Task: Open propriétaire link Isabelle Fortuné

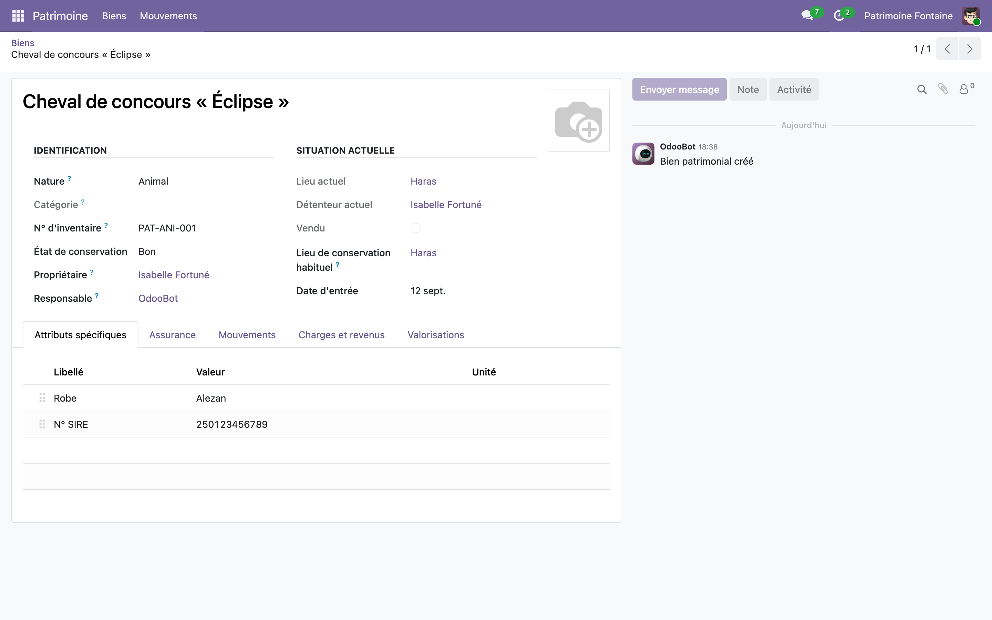Action: pos(174,275)
